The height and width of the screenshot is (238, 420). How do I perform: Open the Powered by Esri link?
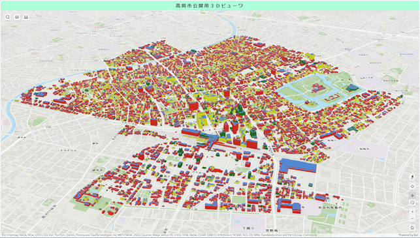pyautogui.click(x=408, y=235)
